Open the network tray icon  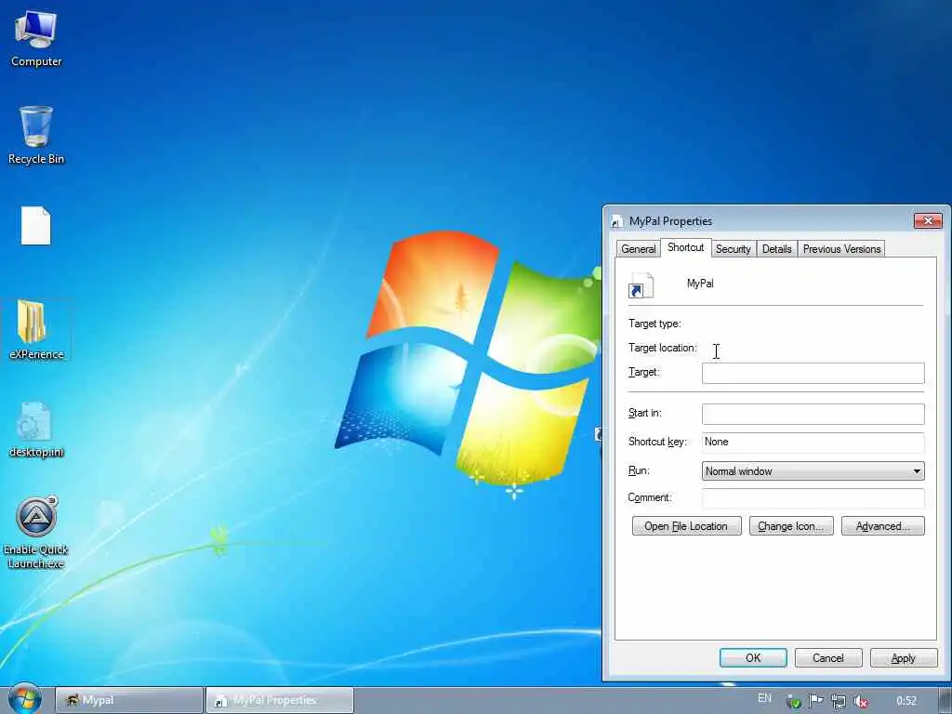tap(839, 701)
